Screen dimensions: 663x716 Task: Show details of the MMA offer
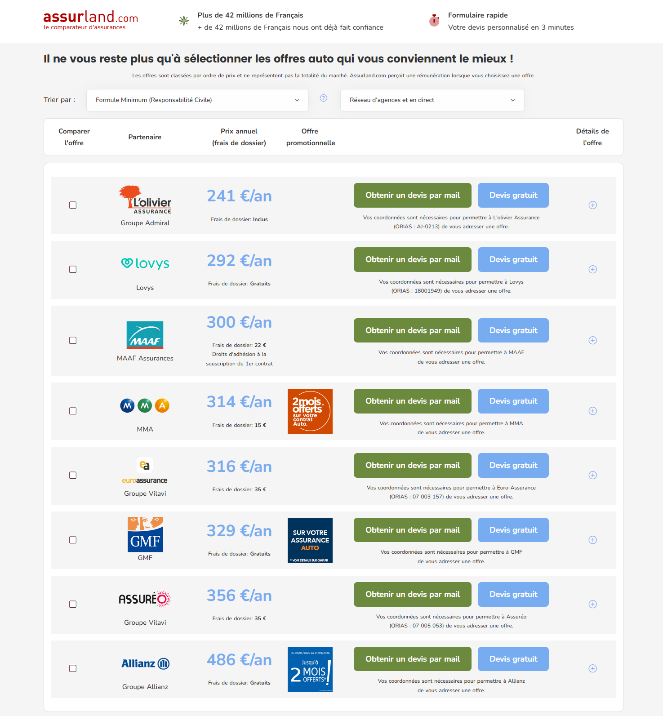592,411
